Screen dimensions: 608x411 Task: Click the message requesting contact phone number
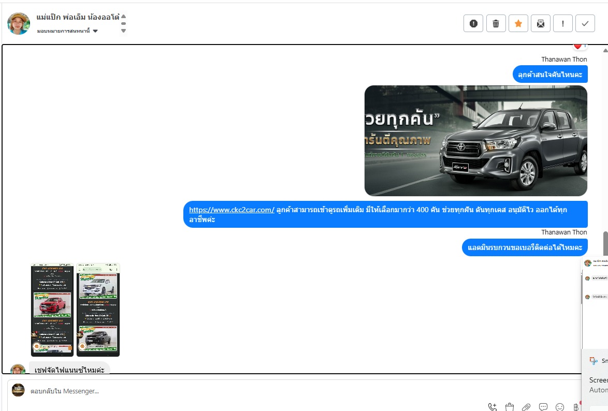coord(525,247)
